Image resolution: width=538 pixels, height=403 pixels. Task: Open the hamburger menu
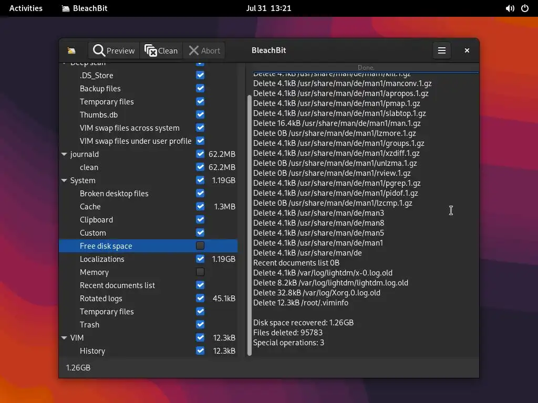click(x=441, y=50)
